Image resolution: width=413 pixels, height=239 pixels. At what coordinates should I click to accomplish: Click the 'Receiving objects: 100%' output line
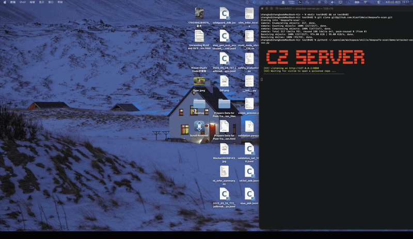click(307, 34)
